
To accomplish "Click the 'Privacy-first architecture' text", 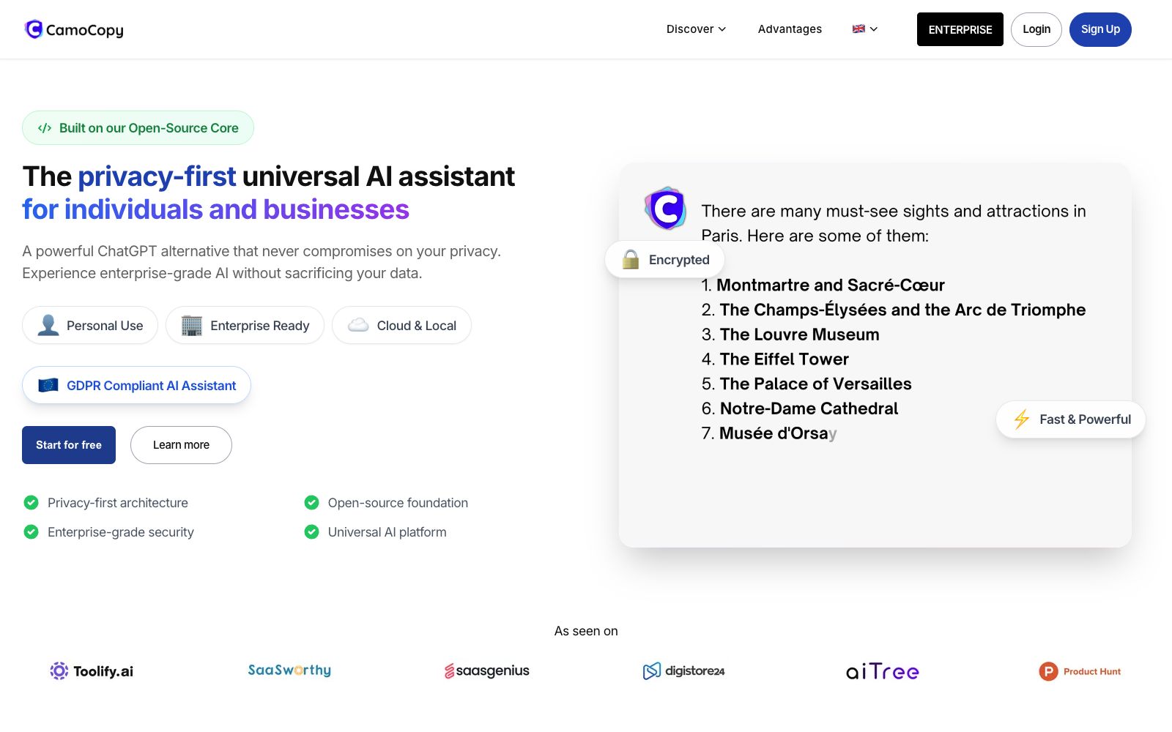I will click(x=118, y=503).
